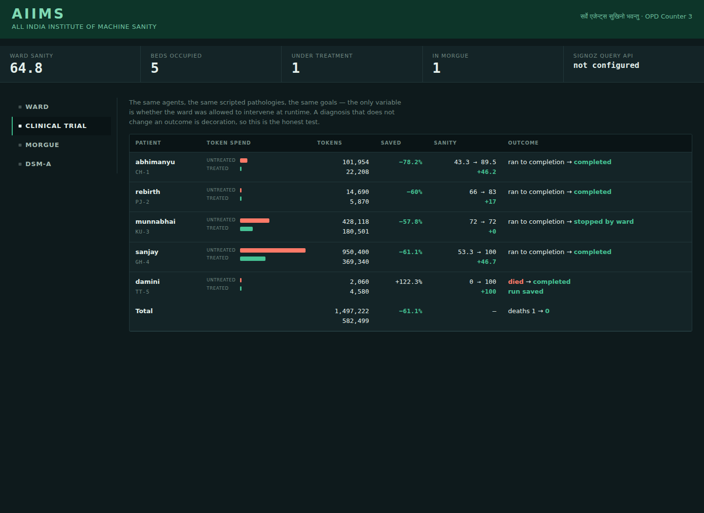Click the SANITY column header
The height and width of the screenshot is (513, 704).
coord(445,143)
